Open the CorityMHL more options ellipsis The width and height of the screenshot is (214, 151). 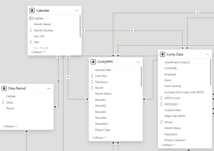click(138, 62)
